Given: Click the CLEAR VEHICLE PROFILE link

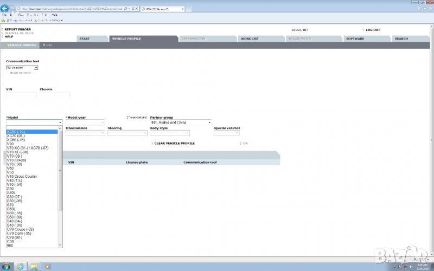Looking at the screenshot, I should point(174,143).
